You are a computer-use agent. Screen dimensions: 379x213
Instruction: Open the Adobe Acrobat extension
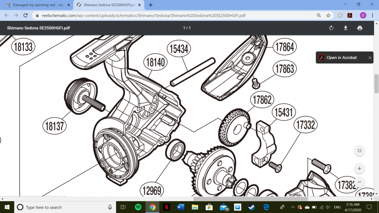pyautogui.click(x=349, y=16)
